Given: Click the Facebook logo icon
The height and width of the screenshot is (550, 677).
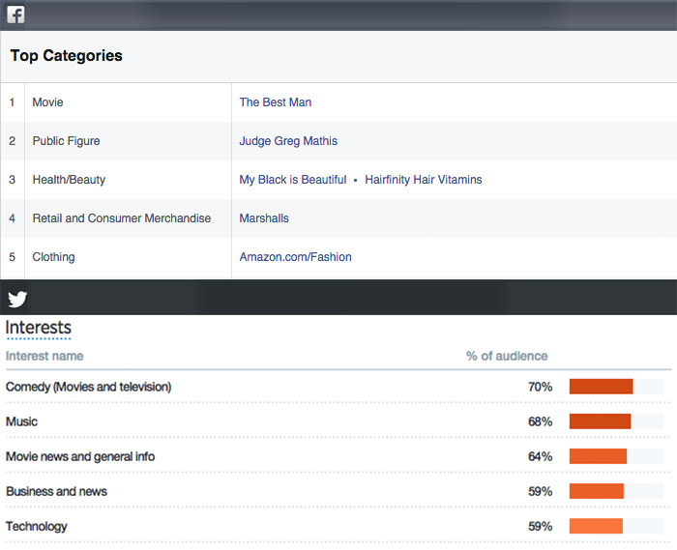Looking at the screenshot, I should [x=15, y=15].
